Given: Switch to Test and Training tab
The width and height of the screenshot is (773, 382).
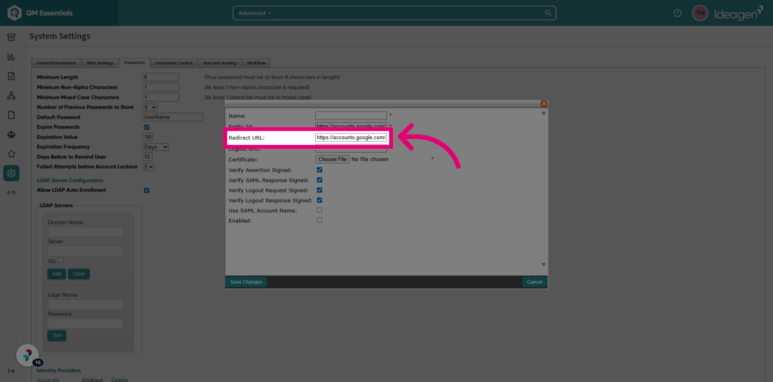Looking at the screenshot, I should [219, 63].
